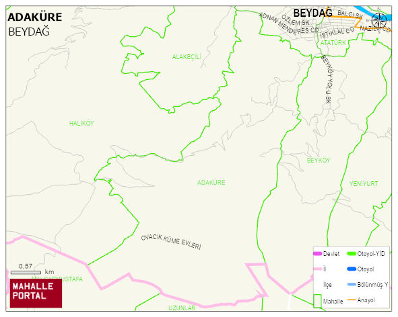Click the compass rose icon
Screen dimensions: 398x317
pyautogui.click(x=379, y=21)
